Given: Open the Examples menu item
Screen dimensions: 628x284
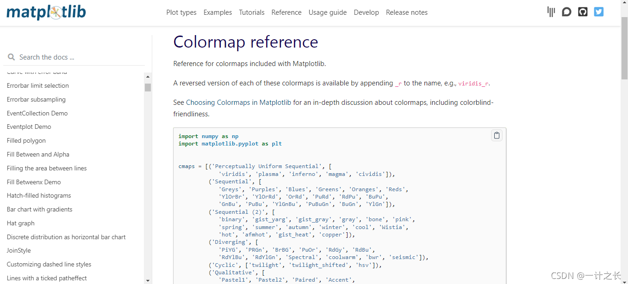Looking at the screenshot, I should click(218, 12).
